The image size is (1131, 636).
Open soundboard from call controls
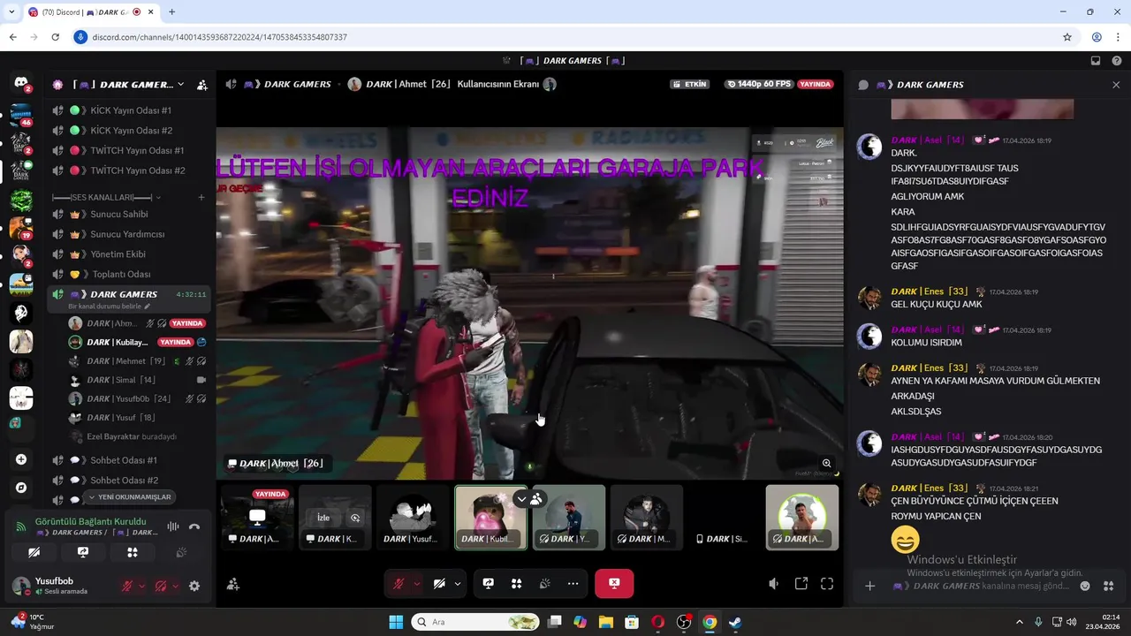pos(545,584)
